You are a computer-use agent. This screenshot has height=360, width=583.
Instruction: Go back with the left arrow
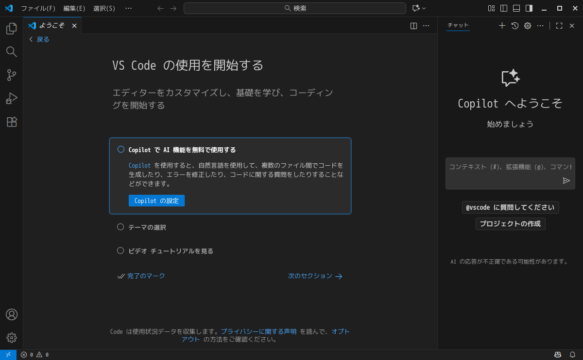coord(161,8)
